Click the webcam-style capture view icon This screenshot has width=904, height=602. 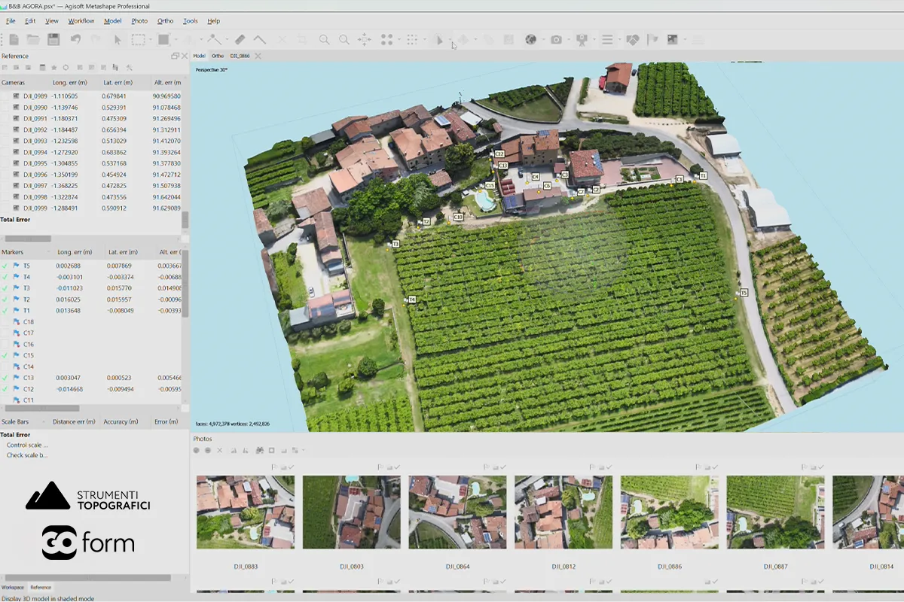click(582, 39)
